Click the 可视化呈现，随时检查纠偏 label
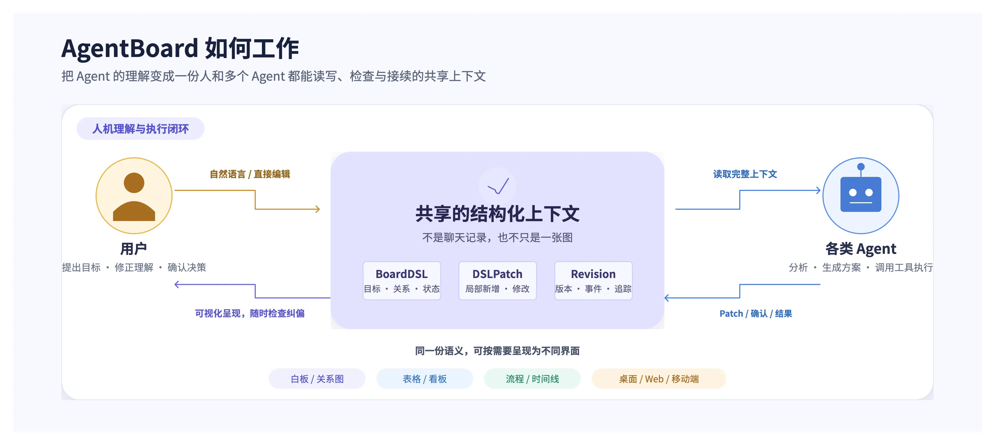 coord(250,314)
